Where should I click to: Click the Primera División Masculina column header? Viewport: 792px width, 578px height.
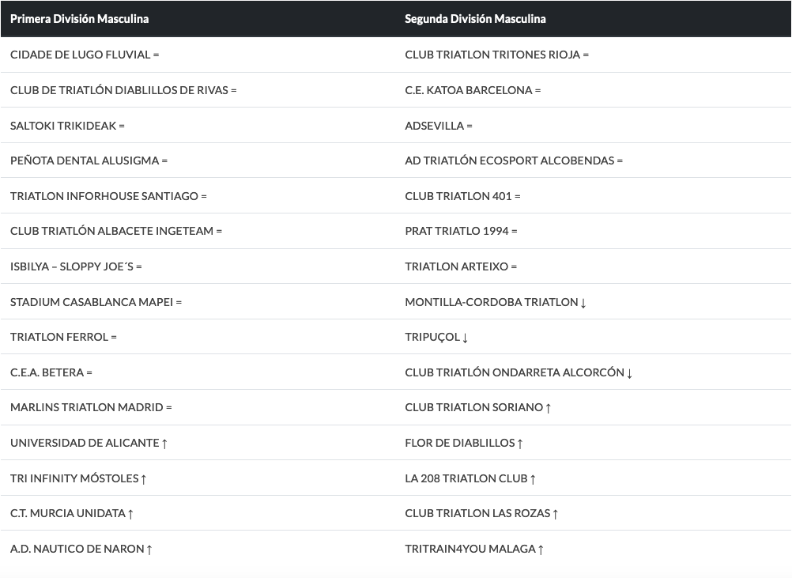[x=79, y=18]
